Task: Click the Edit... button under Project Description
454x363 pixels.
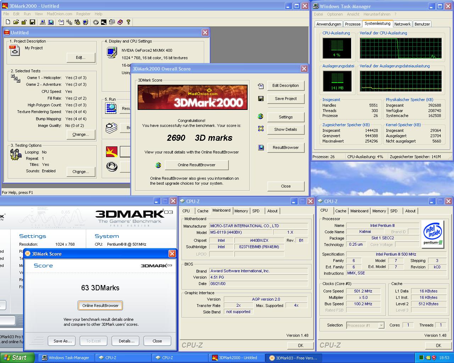Action: pos(81,57)
